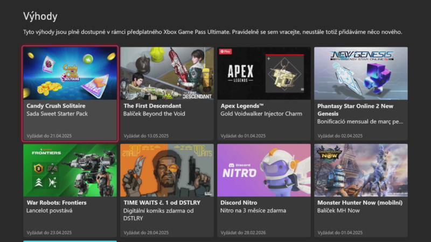Click the Candy Crush Solitaire logo
Viewport: 431px width, 242px height.
[x=74, y=73]
